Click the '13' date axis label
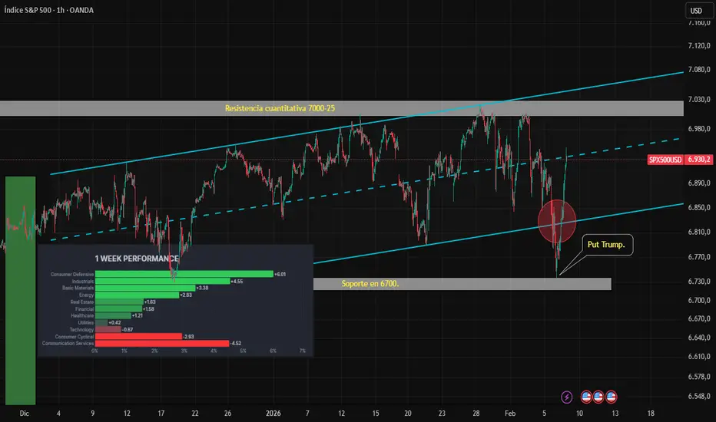Screen dimensions: 716x422 click(615, 414)
